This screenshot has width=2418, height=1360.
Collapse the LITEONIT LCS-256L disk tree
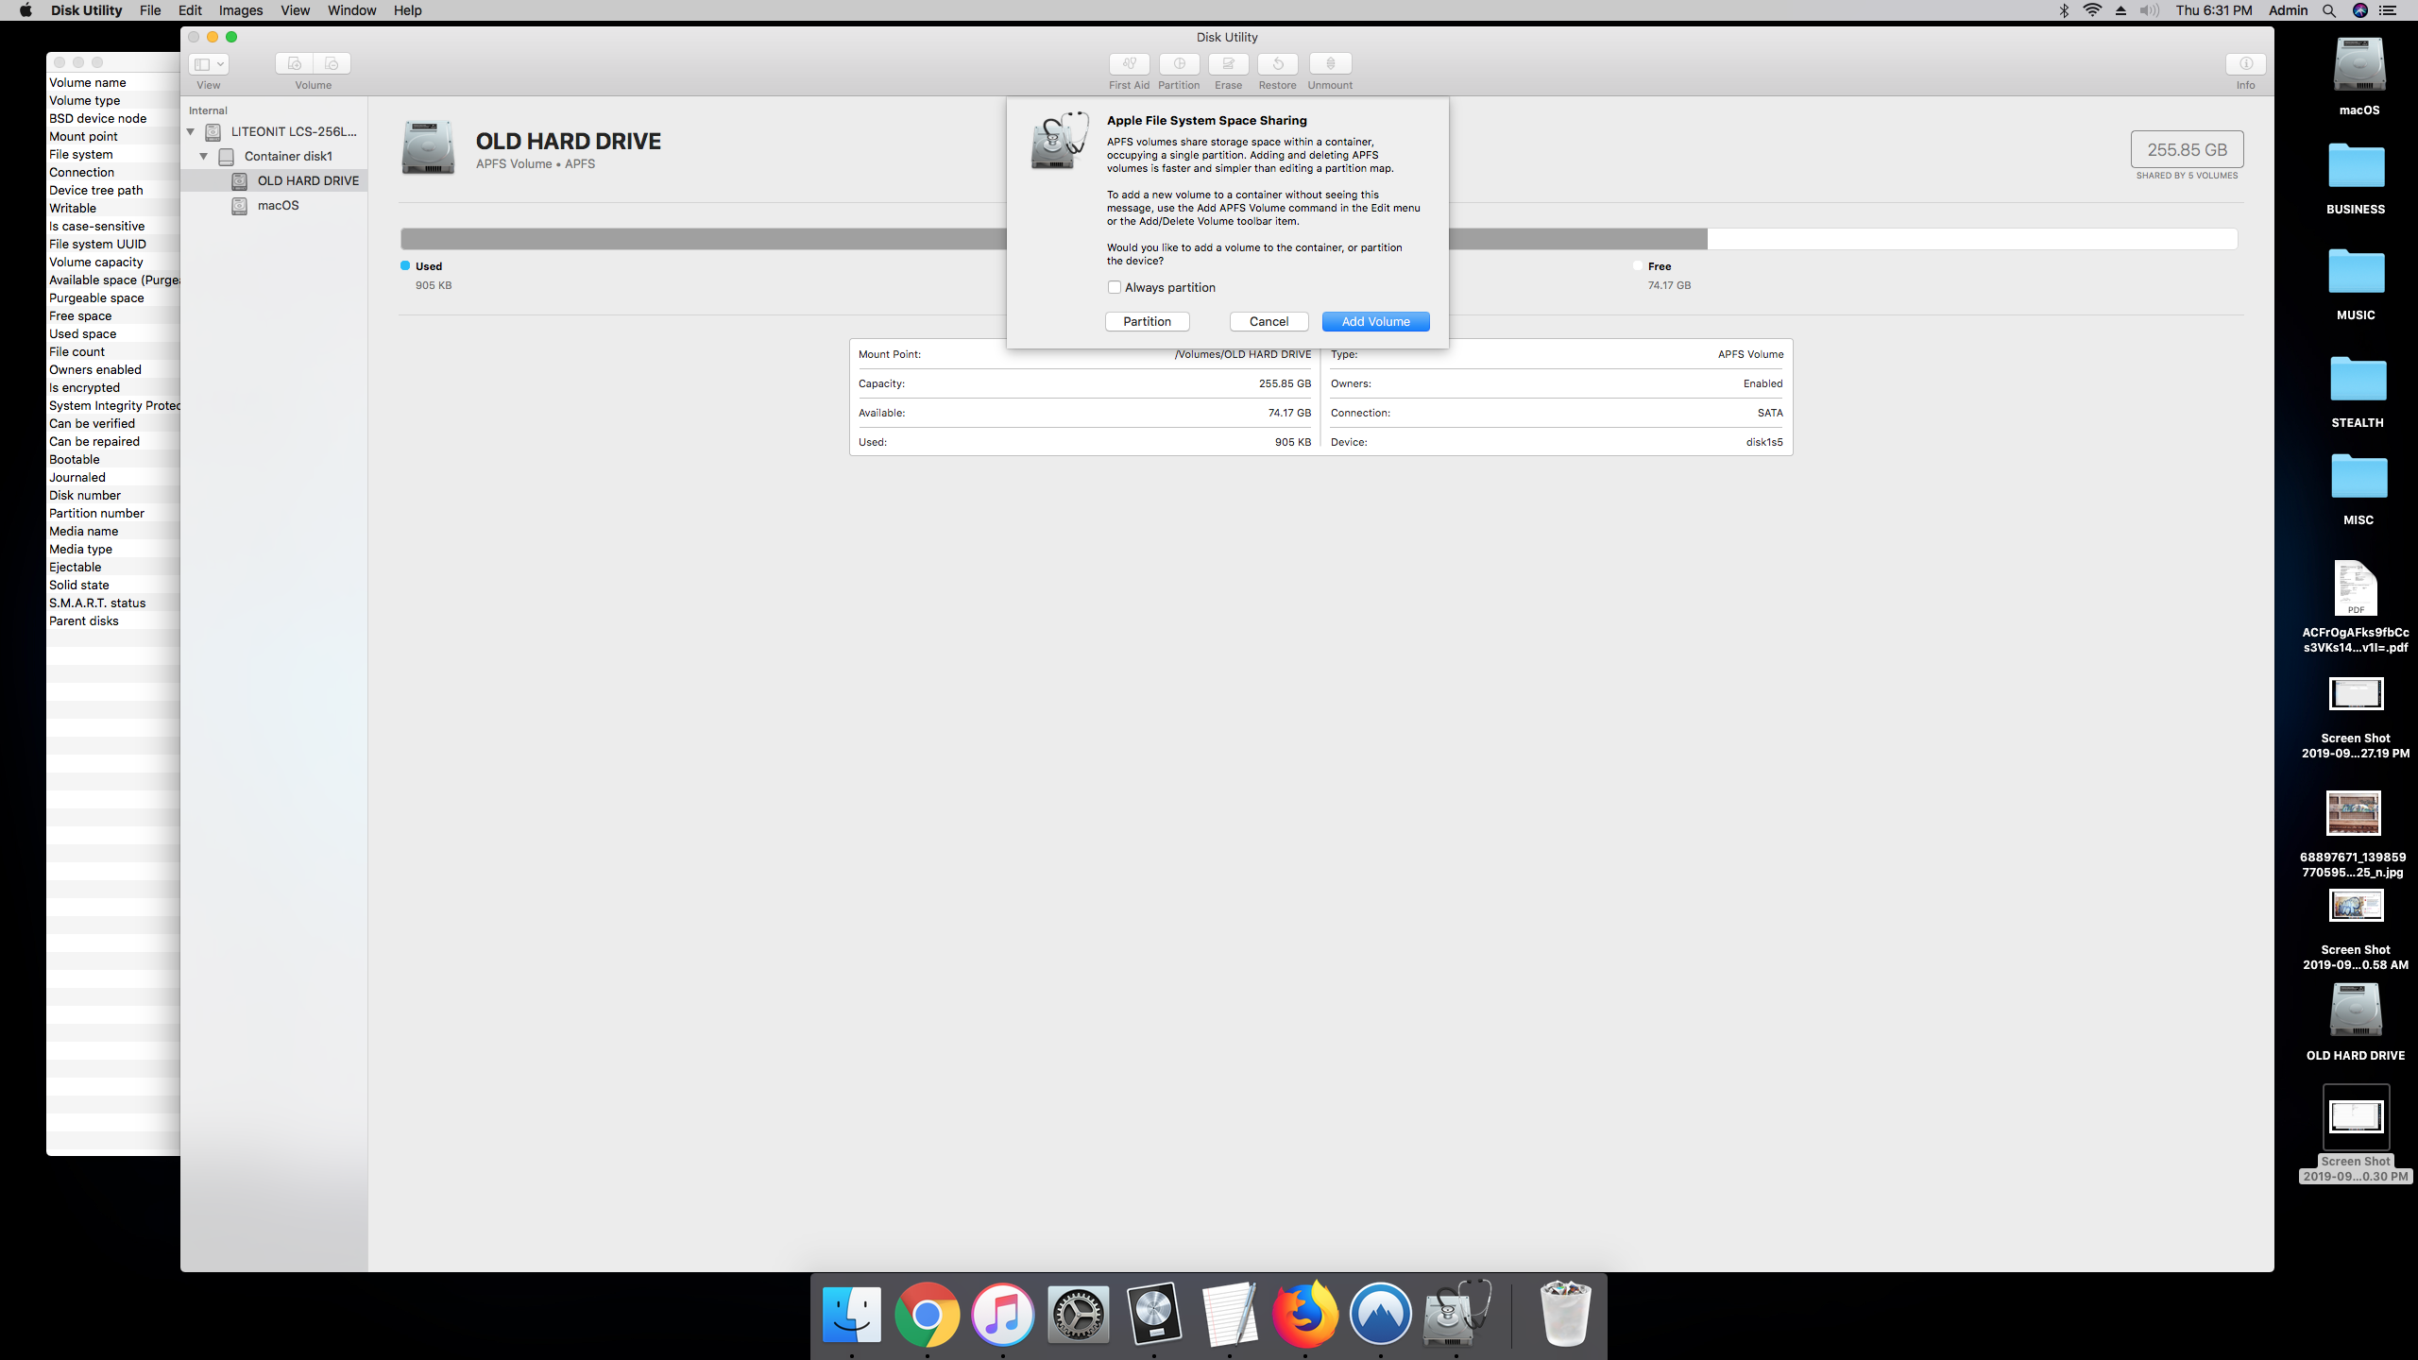[191, 132]
